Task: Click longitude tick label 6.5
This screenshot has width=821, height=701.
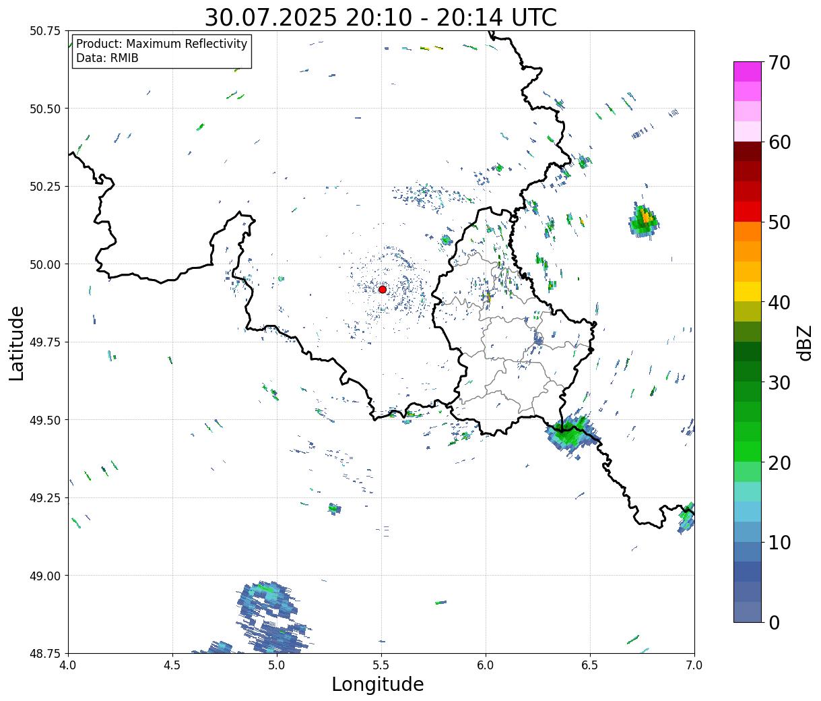Action: [590, 665]
